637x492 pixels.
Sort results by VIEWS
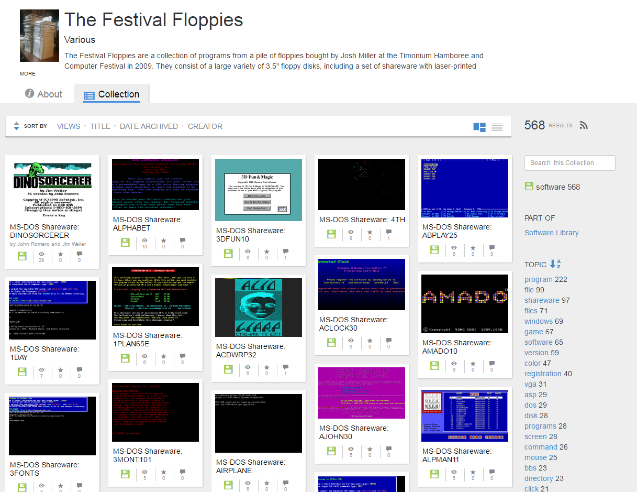coord(69,126)
